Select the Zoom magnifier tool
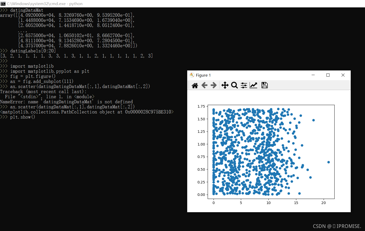 (x=234, y=85)
